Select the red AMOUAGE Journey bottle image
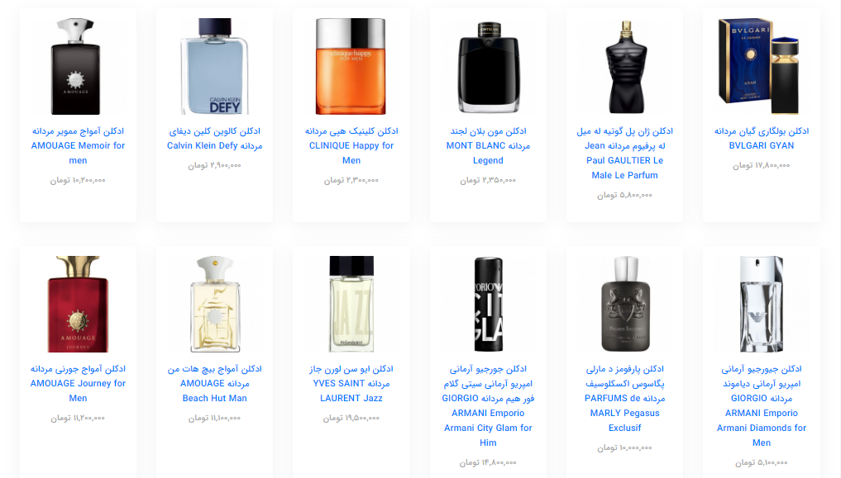The width and height of the screenshot is (841, 478). point(78,304)
